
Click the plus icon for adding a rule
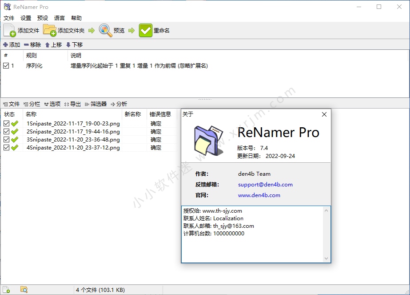(x=5, y=45)
